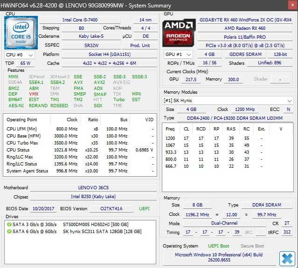Click the BIOS version O2TKT41A field
The image size is (298, 268).
pyautogui.click(x=111, y=209)
